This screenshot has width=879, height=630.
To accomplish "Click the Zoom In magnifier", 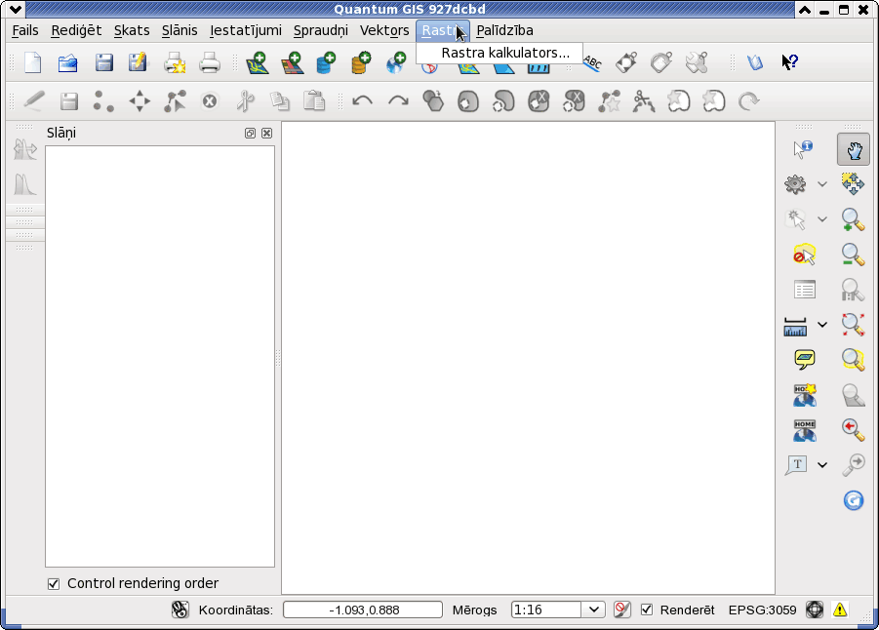I will click(854, 219).
